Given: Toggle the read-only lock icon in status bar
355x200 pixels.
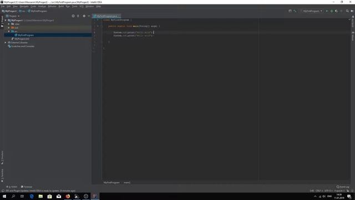Looking at the screenshot, I should coord(348,191).
